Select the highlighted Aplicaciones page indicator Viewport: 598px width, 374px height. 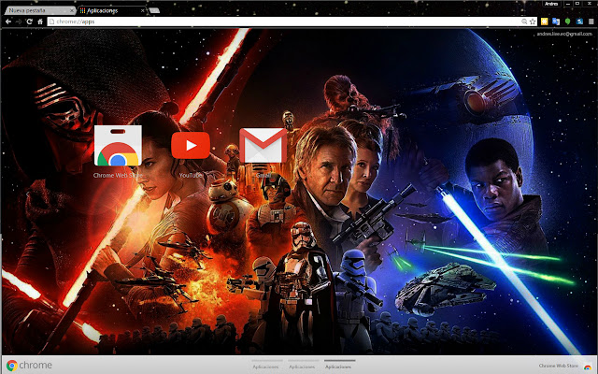[x=340, y=364]
